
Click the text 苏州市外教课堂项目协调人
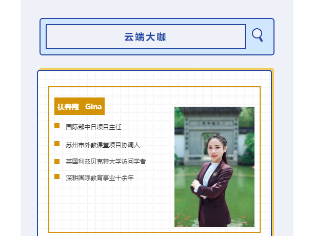(103, 145)
